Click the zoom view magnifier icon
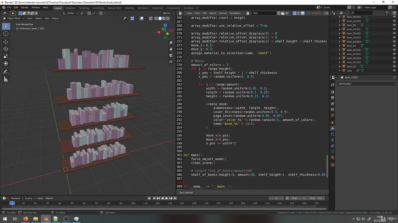 (x=171, y=43)
